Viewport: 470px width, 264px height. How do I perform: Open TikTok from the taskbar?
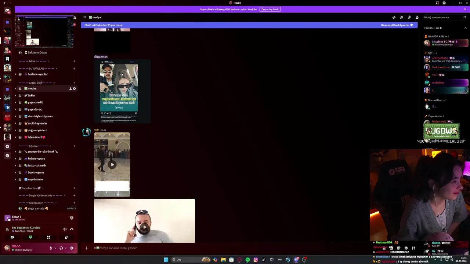(x=264, y=260)
